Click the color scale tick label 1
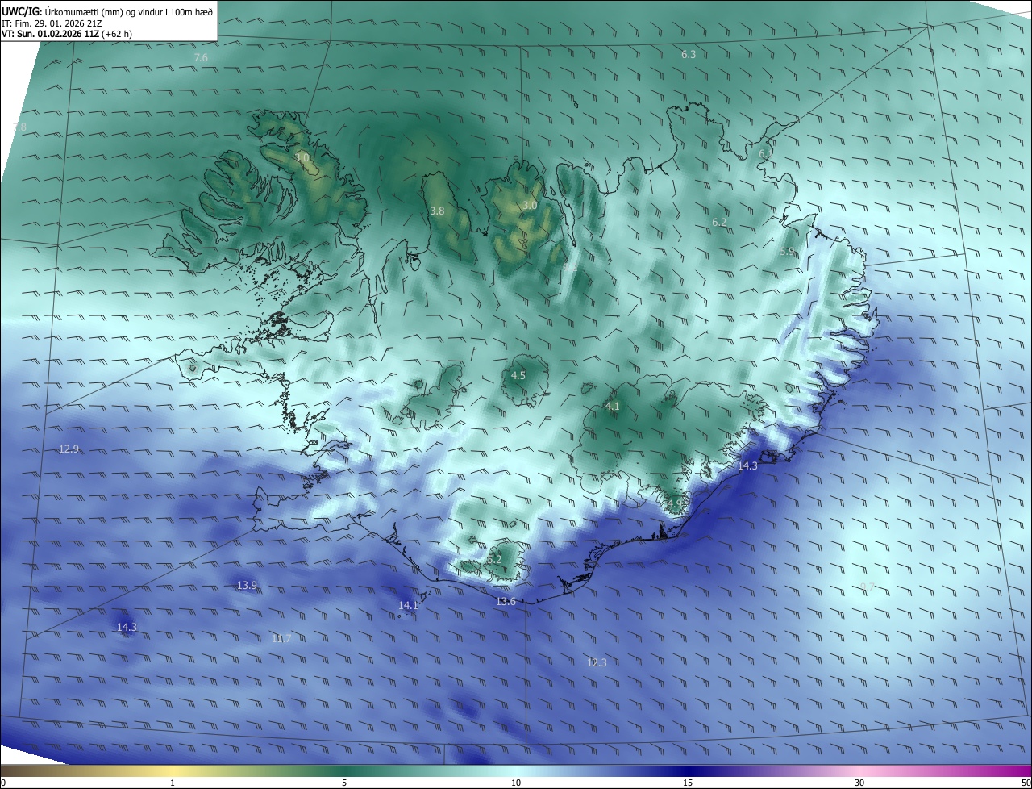The image size is (1032, 789). (x=173, y=783)
